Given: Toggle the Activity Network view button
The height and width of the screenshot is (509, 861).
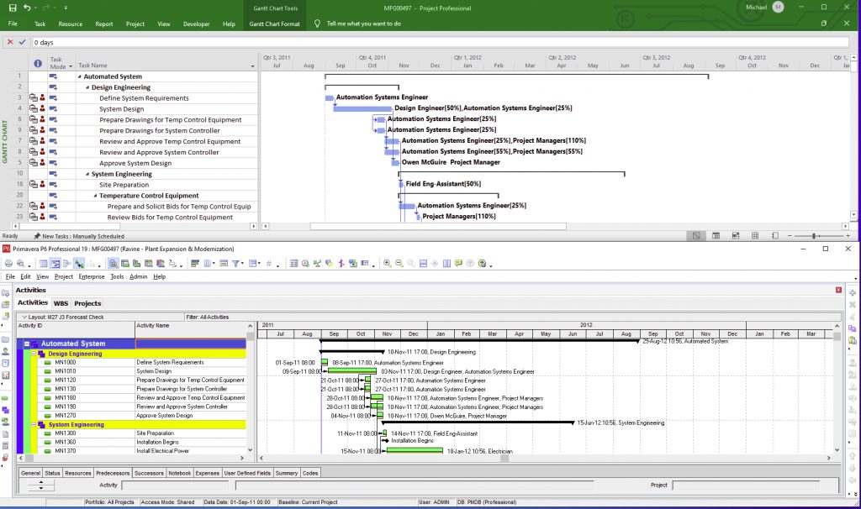Looking at the screenshot, I should coord(67,263).
